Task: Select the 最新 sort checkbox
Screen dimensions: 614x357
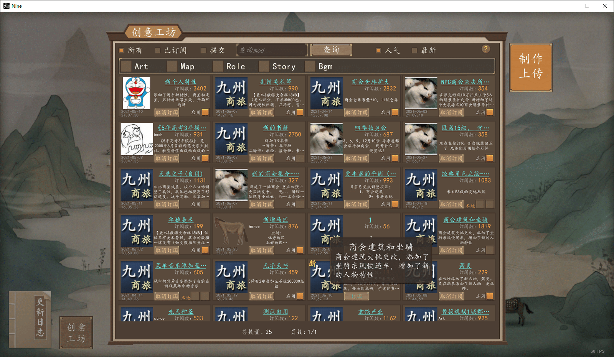Action: [414, 50]
